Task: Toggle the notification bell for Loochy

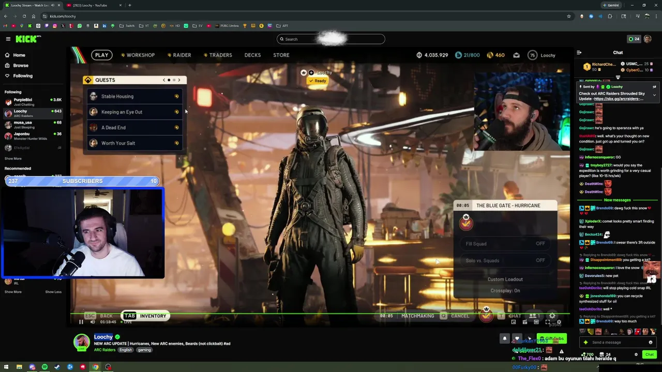Action: [x=505, y=338]
